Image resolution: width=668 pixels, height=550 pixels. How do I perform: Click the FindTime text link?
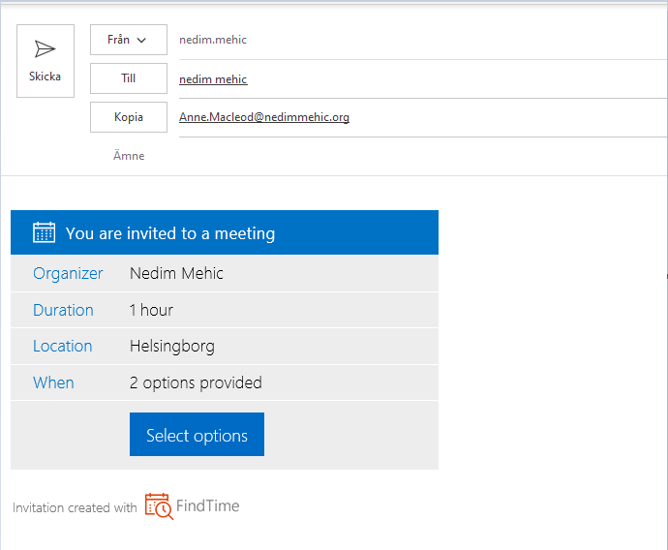click(x=207, y=505)
